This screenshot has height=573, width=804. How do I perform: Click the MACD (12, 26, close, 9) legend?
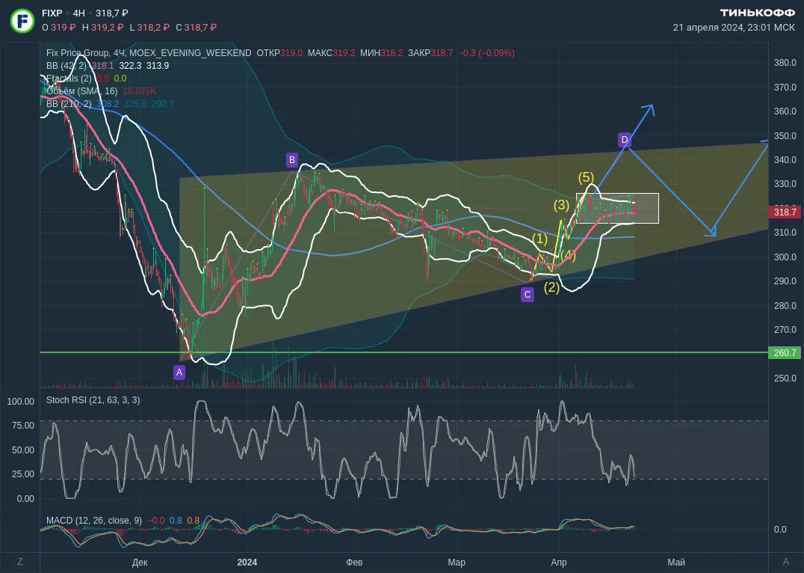[x=94, y=521]
